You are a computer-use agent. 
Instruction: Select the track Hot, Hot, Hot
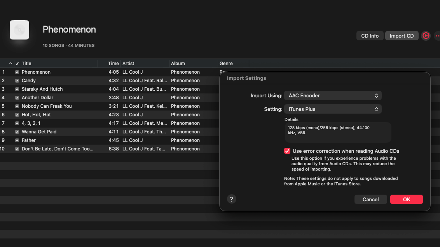[x=36, y=115]
